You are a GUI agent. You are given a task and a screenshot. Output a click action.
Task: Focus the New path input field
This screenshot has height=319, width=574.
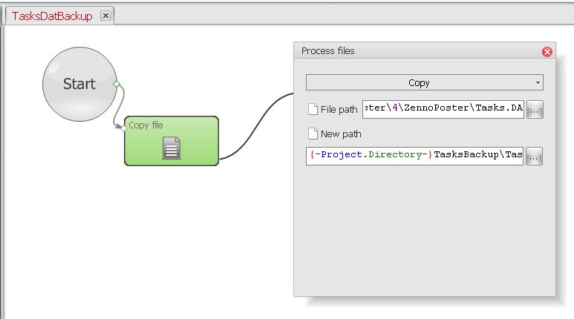click(414, 156)
